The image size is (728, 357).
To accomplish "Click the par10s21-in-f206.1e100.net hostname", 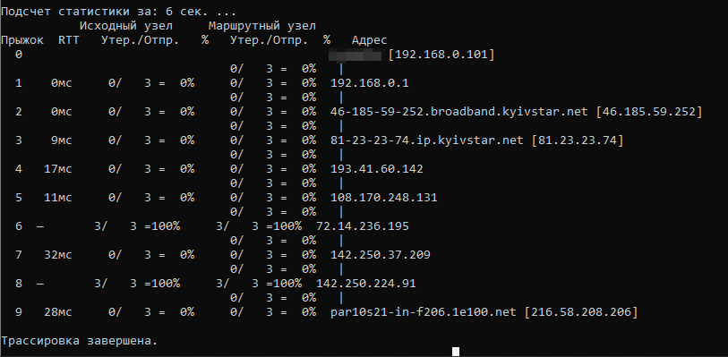I will click(x=423, y=312).
